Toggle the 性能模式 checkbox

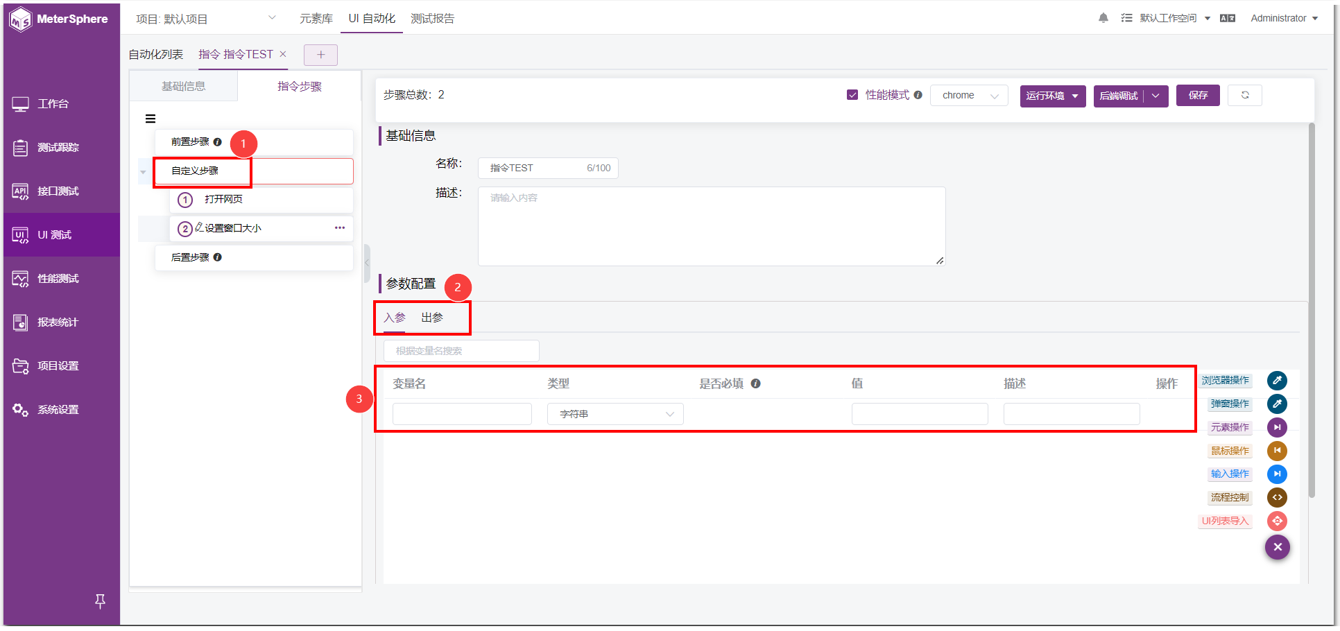(852, 95)
